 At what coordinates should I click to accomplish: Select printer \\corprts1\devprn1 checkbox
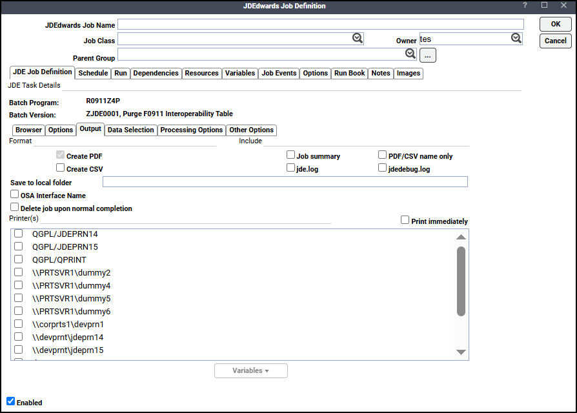coord(19,324)
